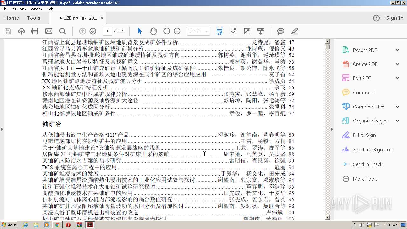This screenshot has width=407, height=229.
Task: Click the vertical scrollbar thumb
Action: [328, 47]
